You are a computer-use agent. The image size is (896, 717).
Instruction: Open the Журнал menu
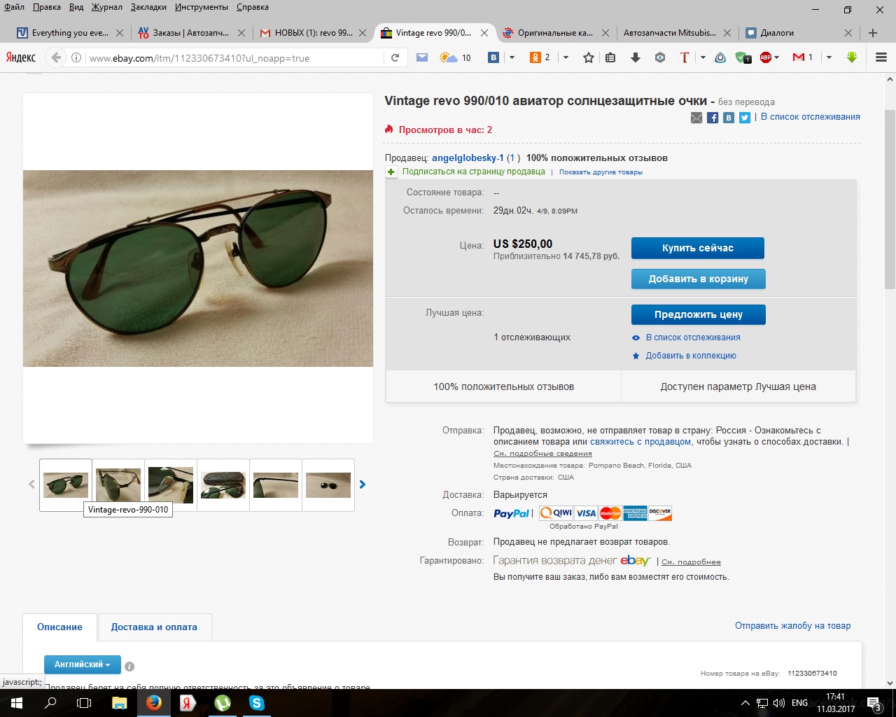coord(106,7)
